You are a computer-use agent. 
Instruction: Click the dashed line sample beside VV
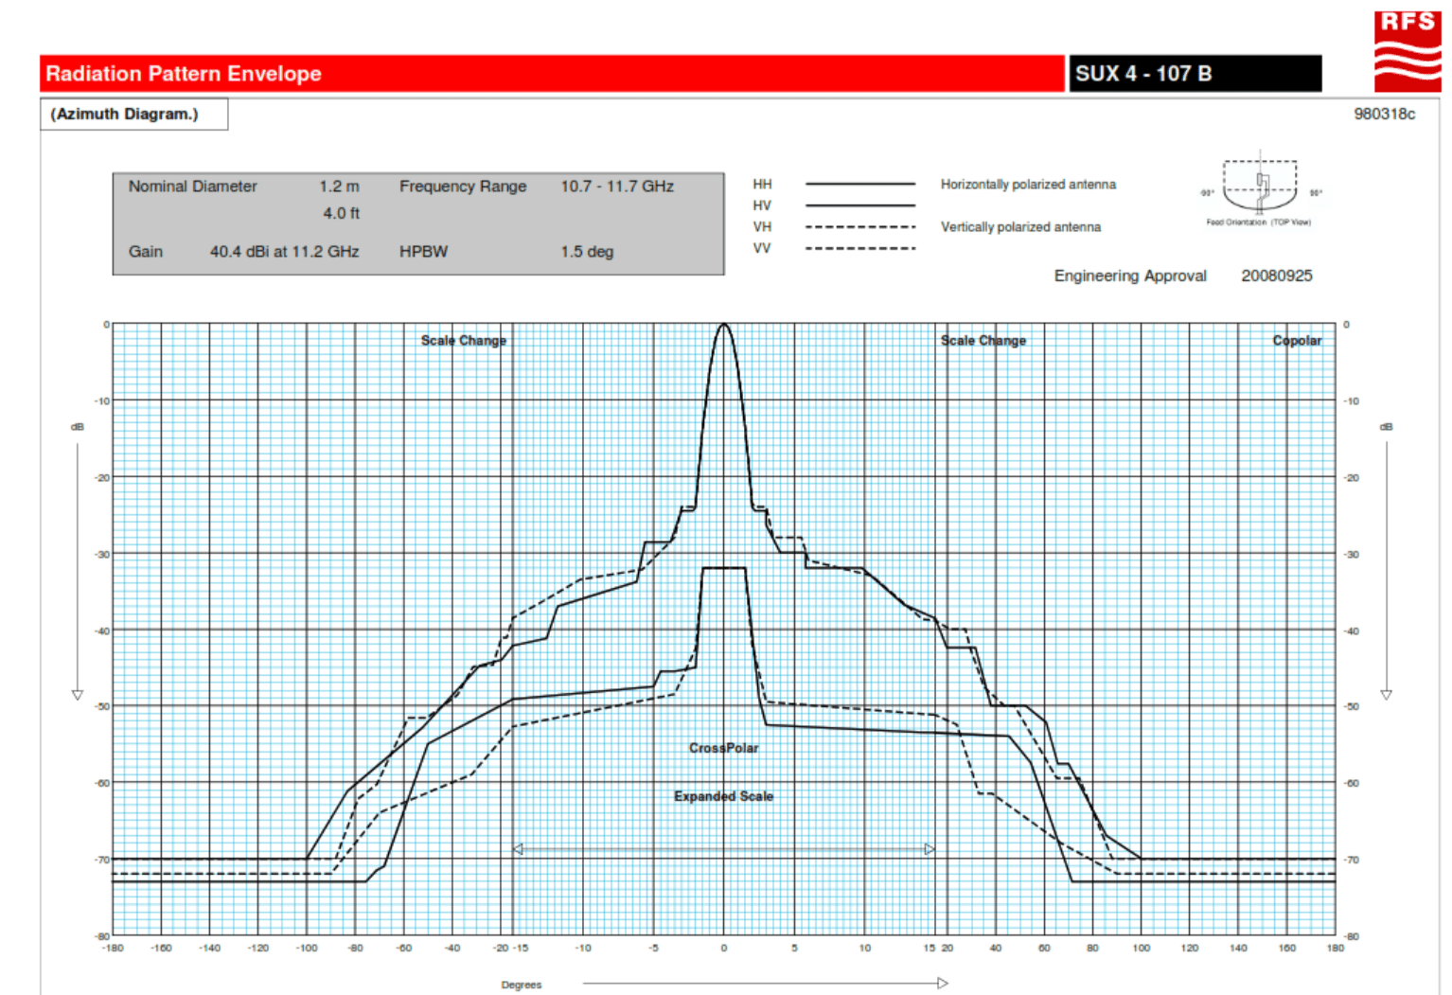point(860,248)
